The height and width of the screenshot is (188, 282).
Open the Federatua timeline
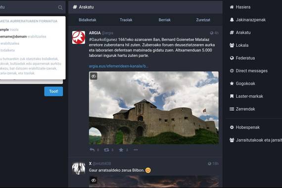pyautogui.click(x=242, y=58)
